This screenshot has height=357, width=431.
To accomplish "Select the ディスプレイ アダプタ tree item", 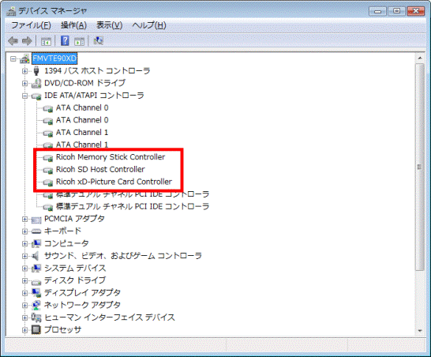I will 82,293.
